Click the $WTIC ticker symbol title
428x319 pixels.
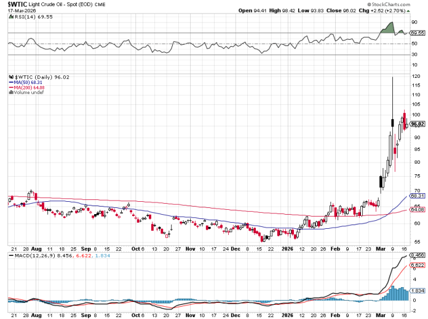tap(18, 4)
